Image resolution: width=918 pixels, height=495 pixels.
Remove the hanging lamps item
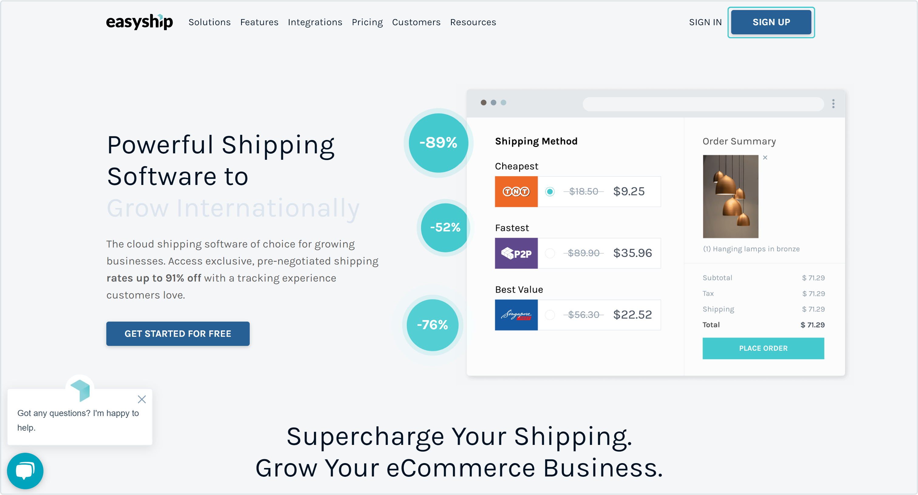point(765,158)
